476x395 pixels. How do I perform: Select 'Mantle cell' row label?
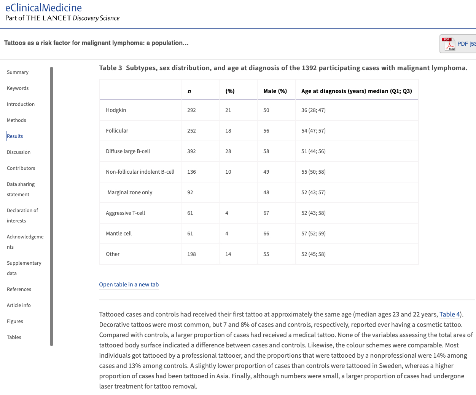pyautogui.click(x=119, y=233)
